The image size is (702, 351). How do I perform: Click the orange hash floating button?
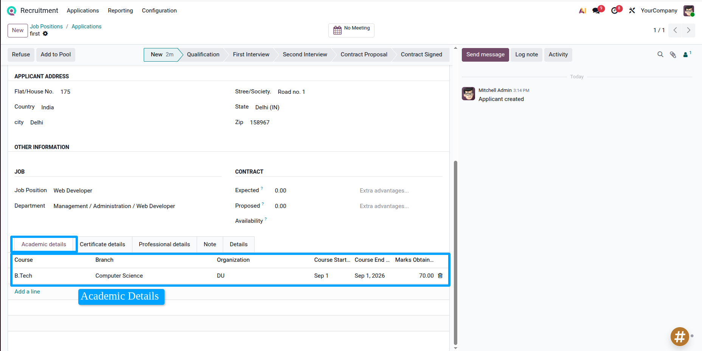[x=680, y=336]
